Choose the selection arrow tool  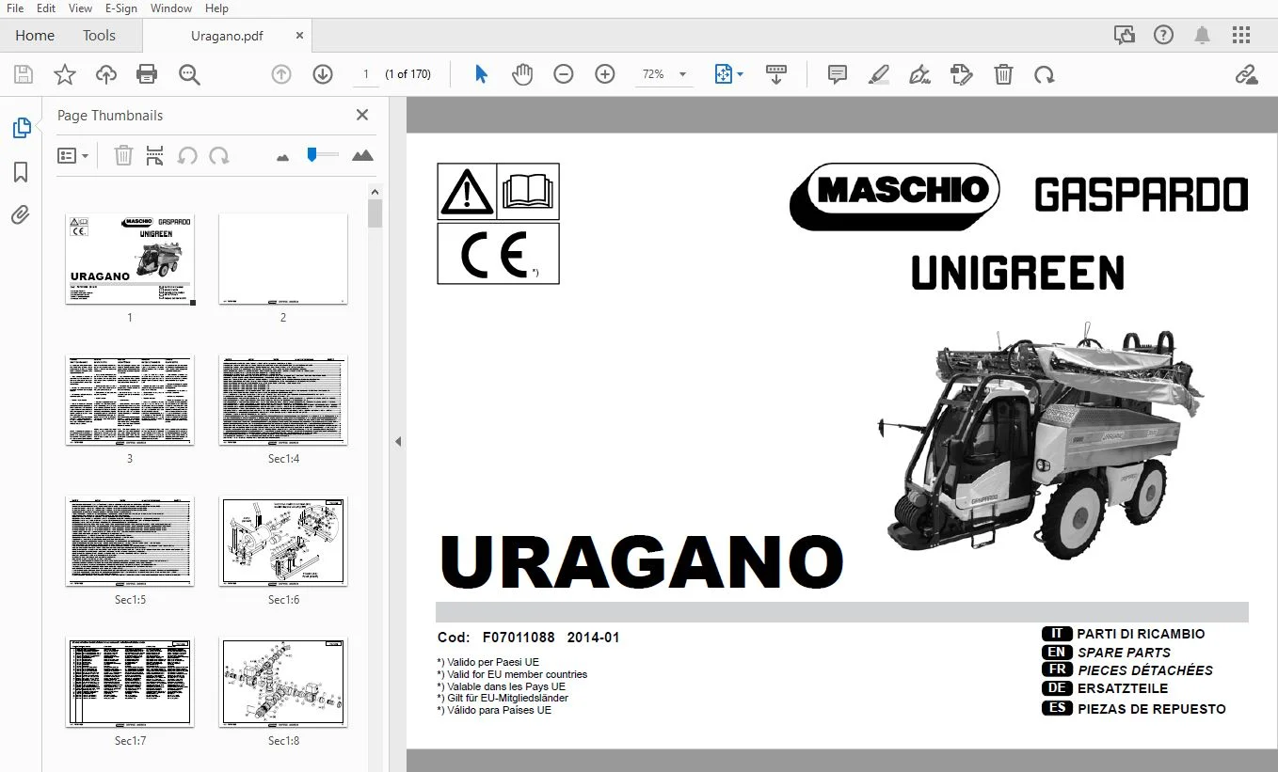point(481,74)
